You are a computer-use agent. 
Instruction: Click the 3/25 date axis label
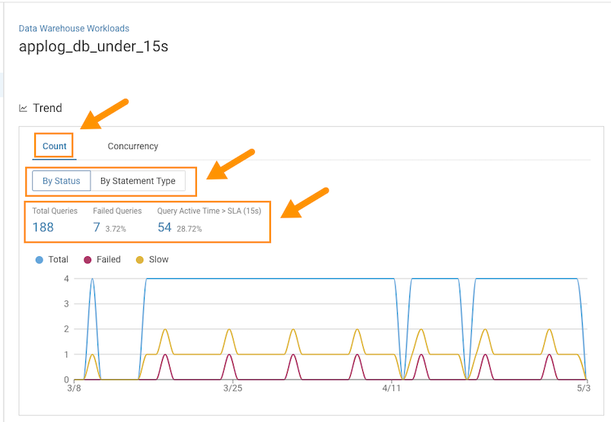(x=233, y=389)
